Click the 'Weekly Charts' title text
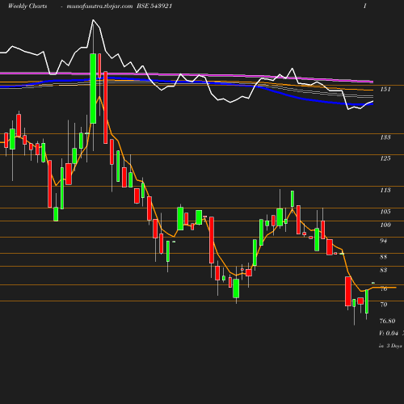Image resolution: width=404 pixels, height=404 pixels. [x=27, y=6]
